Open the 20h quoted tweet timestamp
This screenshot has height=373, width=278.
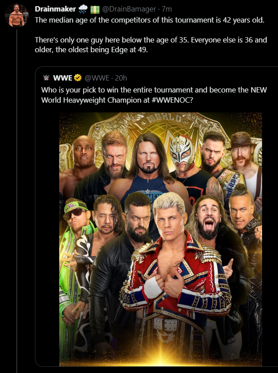[121, 78]
